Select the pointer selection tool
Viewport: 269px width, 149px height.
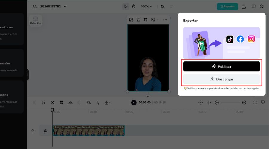coord(126,7)
